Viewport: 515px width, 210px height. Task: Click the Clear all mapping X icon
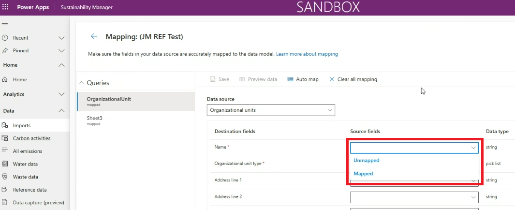[332, 79]
